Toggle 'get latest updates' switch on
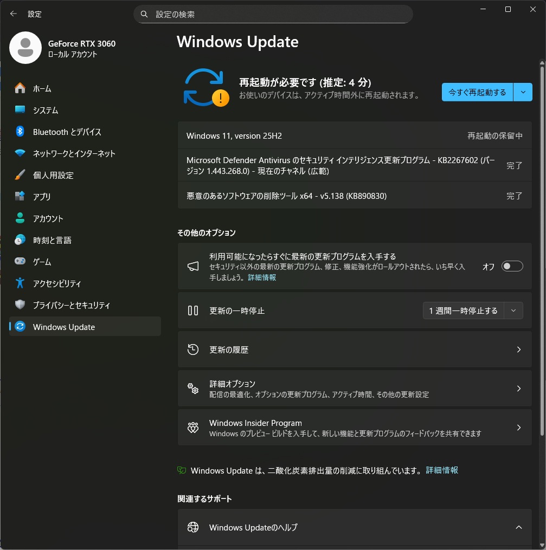The width and height of the screenshot is (546, 550). 512,266
